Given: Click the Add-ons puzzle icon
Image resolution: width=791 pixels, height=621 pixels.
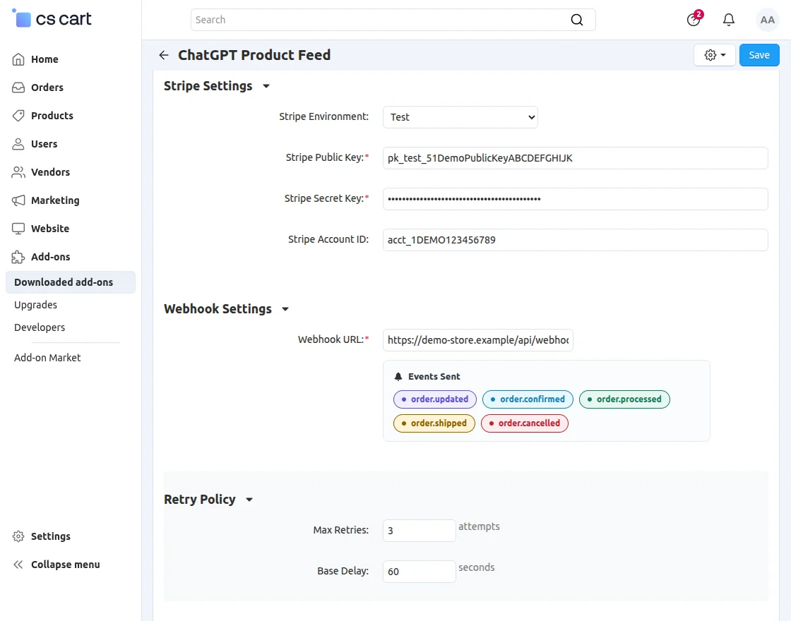Looking at the screenshot, I should pos(18,257).
